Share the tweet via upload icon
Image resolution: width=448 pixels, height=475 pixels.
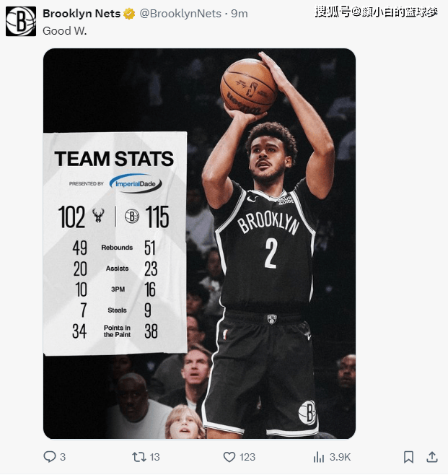tap(432, 457)
